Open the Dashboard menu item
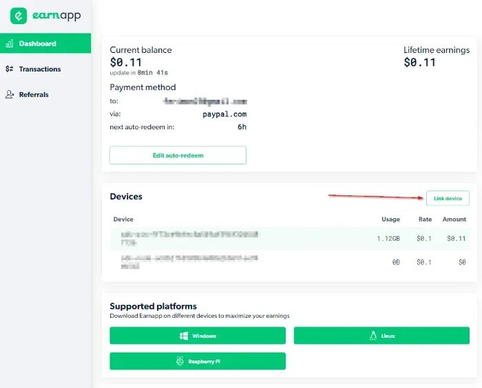 pos(45,43)
